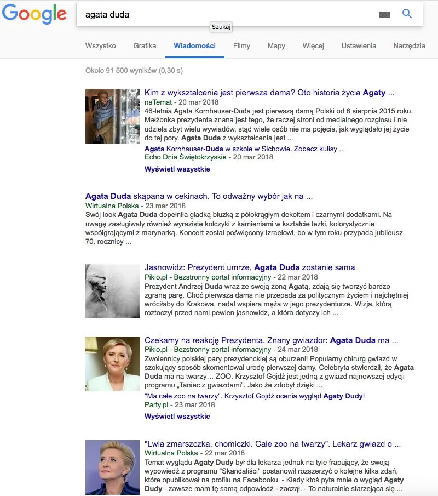Image resolution: width=438 pixels, height=496 pixels.
Task: Click thumbnail of naTemat article
Action: (112, 116)
